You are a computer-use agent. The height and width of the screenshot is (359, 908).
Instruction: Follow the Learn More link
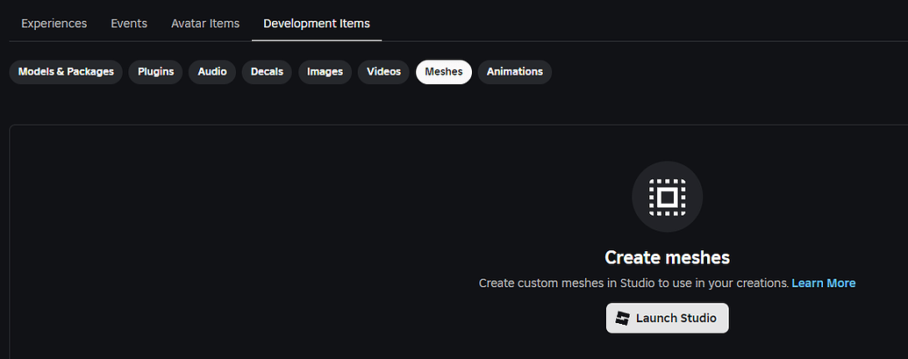[824, 284]
